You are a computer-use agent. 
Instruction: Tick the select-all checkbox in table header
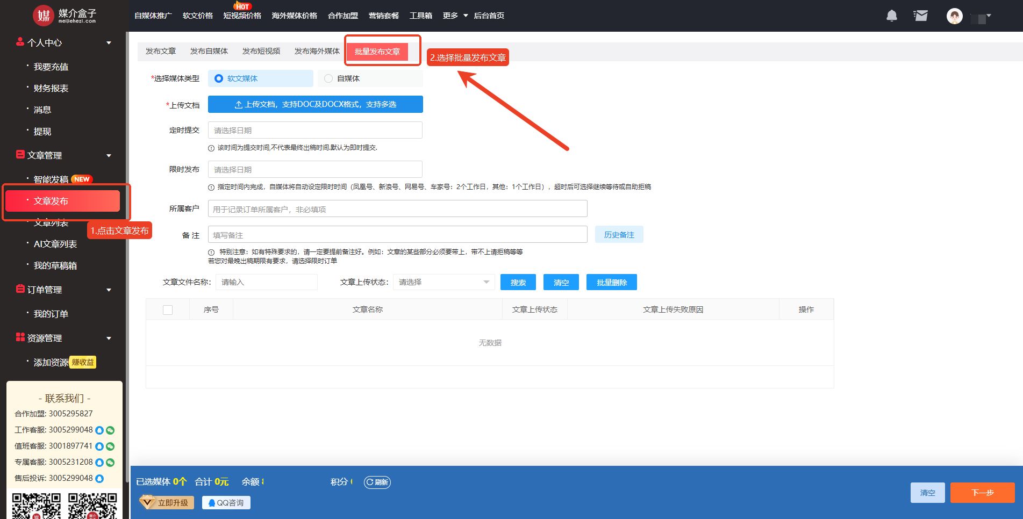click(x=168, y=310)
